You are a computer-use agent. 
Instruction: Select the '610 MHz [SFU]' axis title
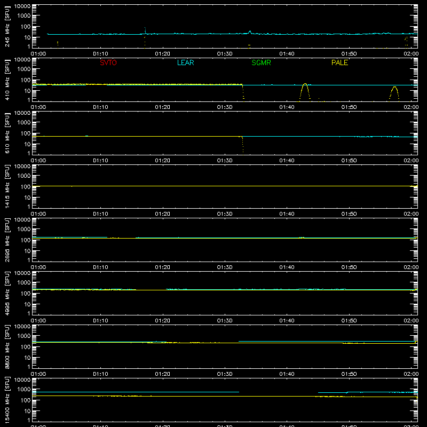[x=7, y=133]
